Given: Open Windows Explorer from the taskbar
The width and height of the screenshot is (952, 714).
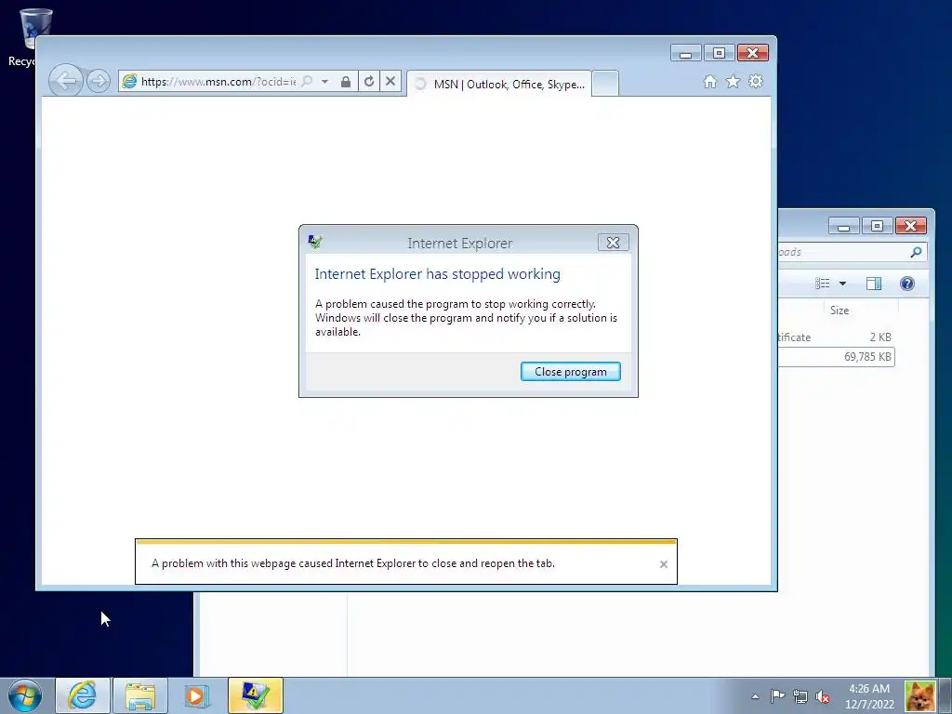Looking at the screenshot, I should (140, 695).
